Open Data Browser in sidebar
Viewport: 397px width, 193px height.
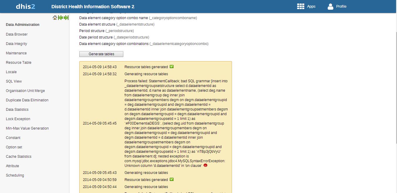(17, 34)
